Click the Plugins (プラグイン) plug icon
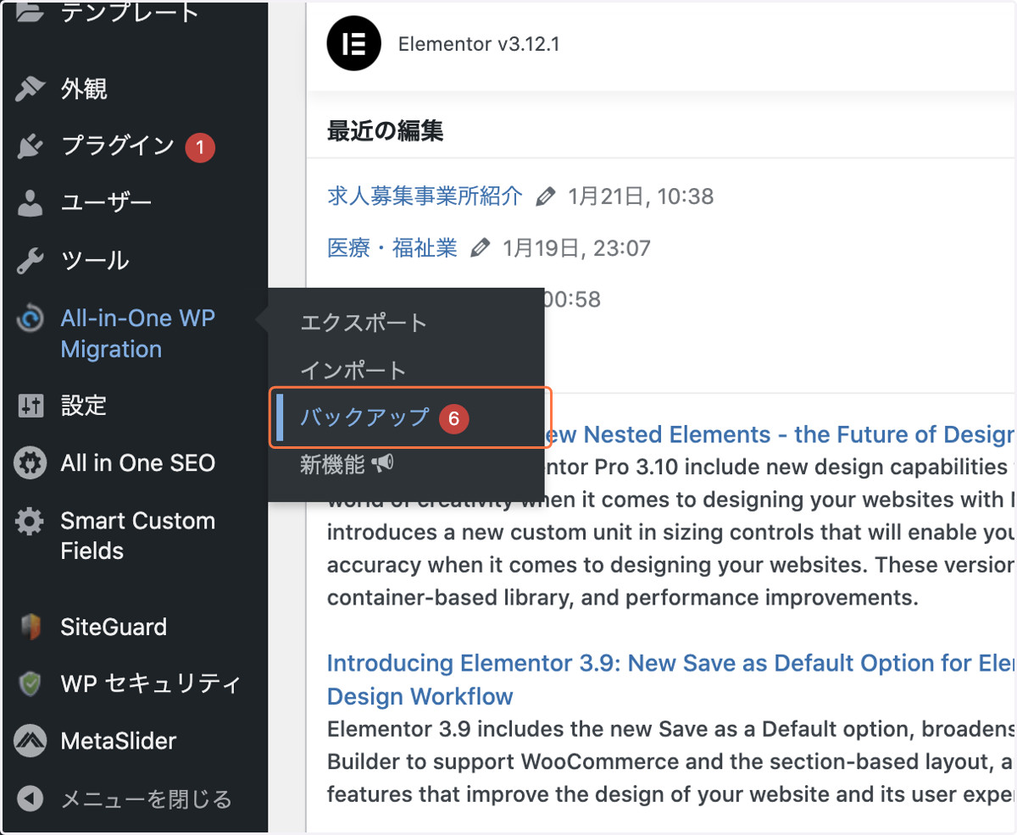Screen dimensions: 1017x835 [x=30, y=147]
